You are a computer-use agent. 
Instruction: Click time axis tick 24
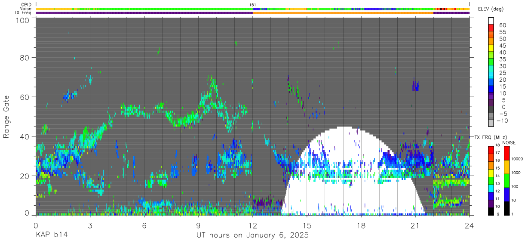point(469,225)
